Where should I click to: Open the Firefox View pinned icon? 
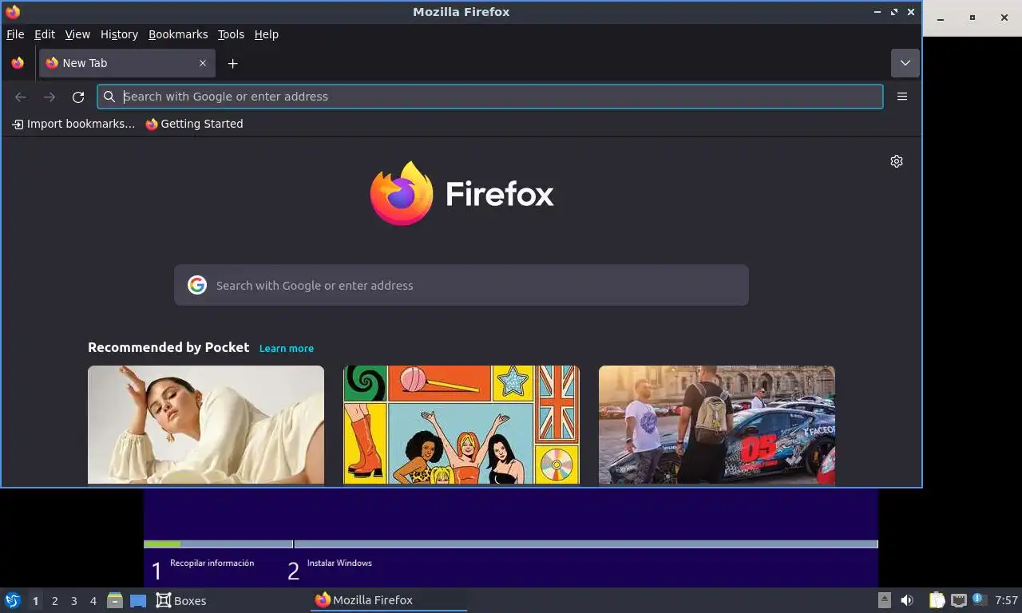click(18, 63)
